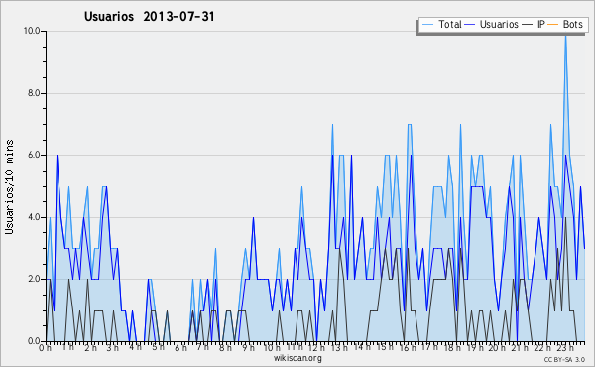
Task: Click the '9 h' x-axis label
Action: [x=248, y=348]
